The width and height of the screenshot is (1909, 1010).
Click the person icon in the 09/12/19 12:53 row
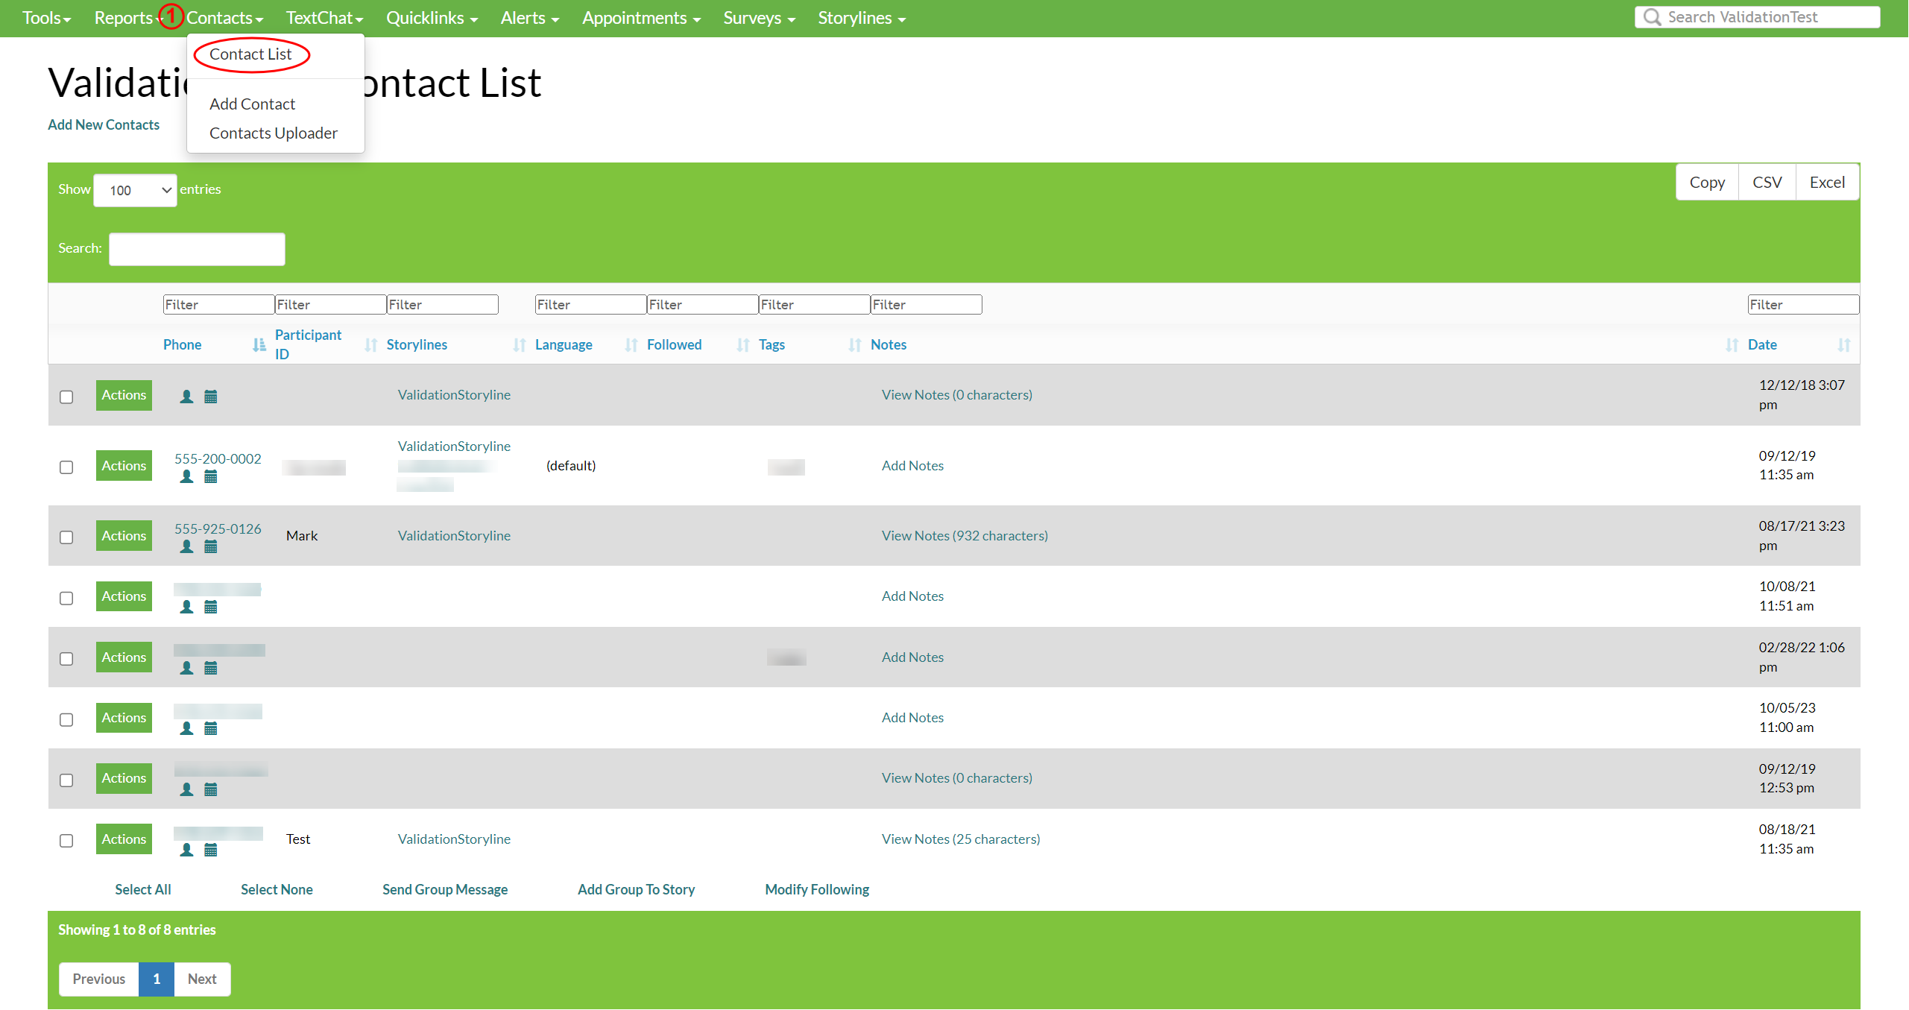[186, 789]
